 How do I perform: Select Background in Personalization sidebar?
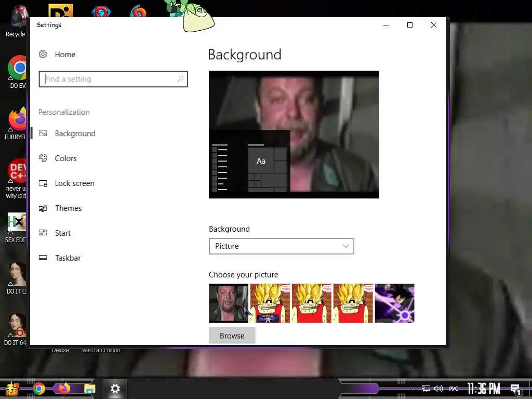[75, 134]
